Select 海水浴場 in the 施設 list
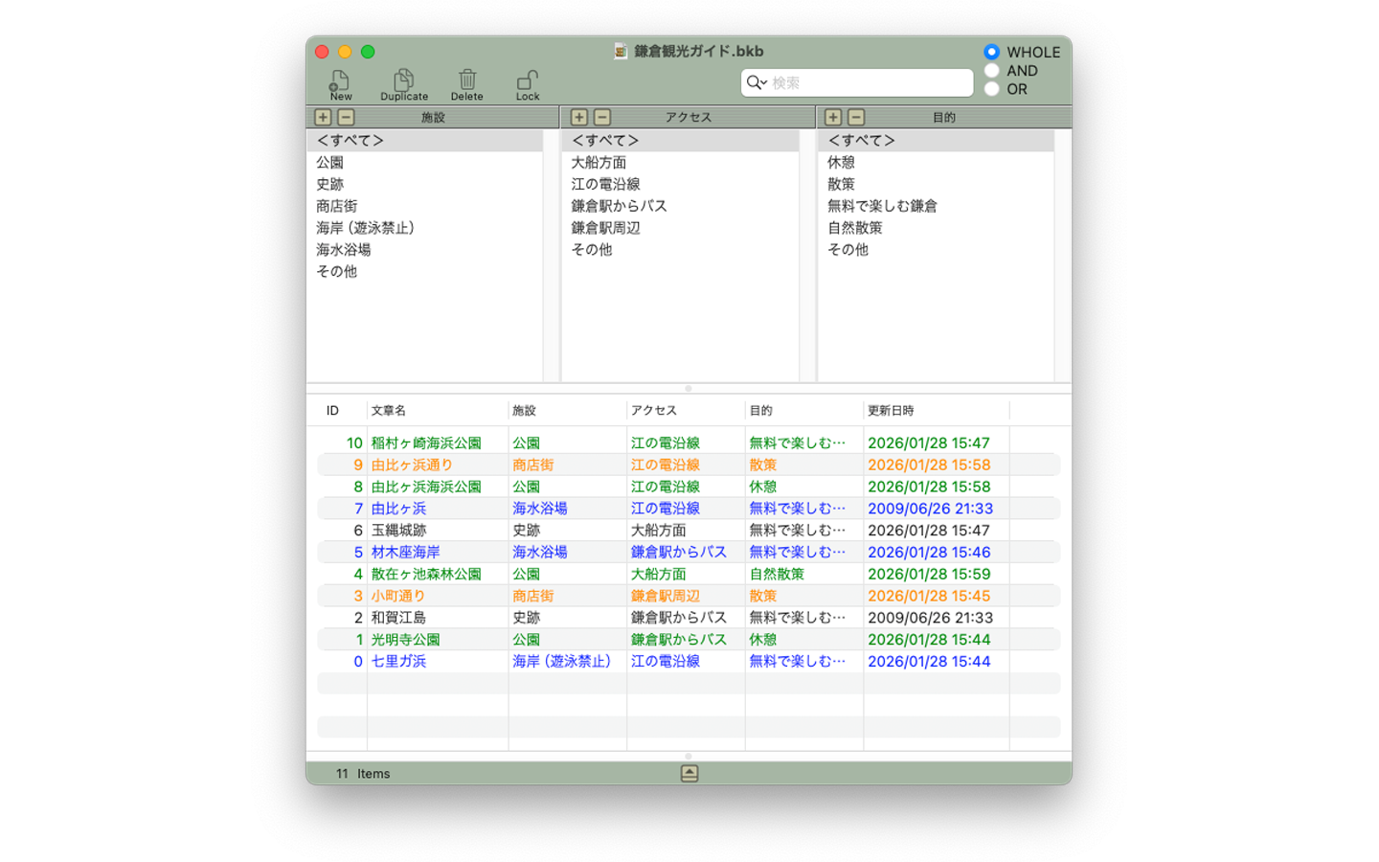The height and width of the screenshot is (862, 1379). [344, 250]
